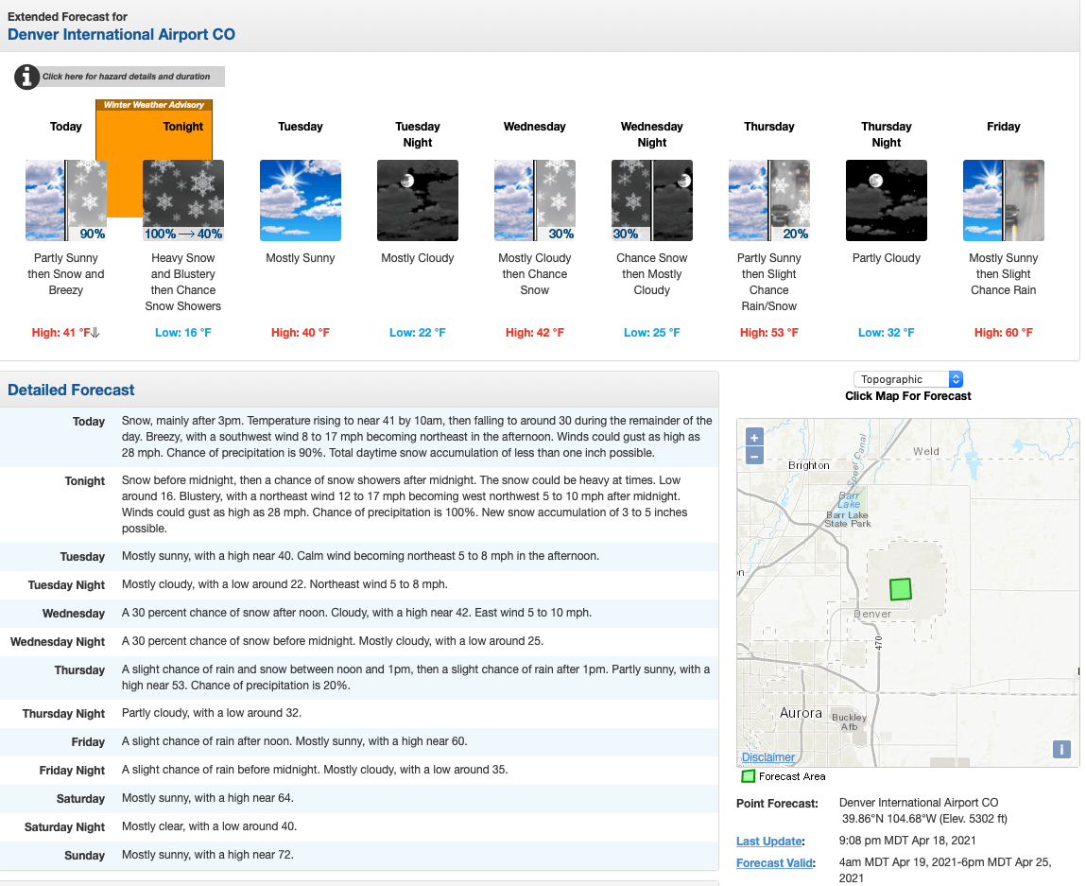This screenshot has height=886, width=1086.
Task: Click the 'Saturday Night' row label in Detailed Forecast
Action: coord(64,827)
